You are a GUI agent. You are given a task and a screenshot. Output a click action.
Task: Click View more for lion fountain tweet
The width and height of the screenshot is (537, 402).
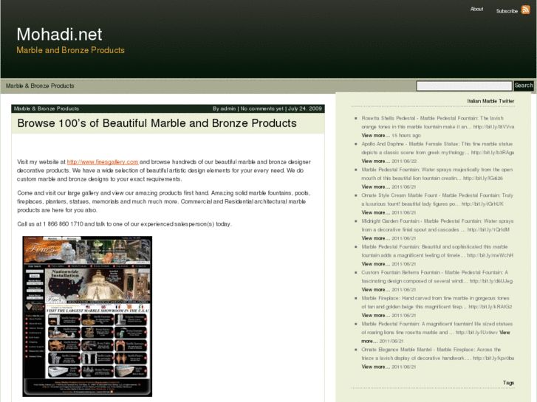[x=376, y=187]
